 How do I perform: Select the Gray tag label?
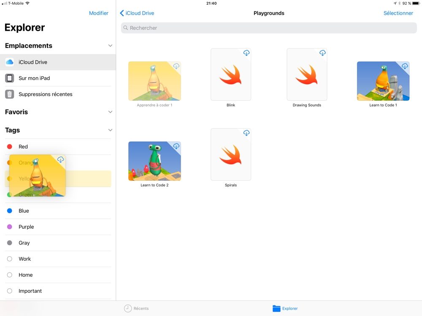[x=24, y=243]
